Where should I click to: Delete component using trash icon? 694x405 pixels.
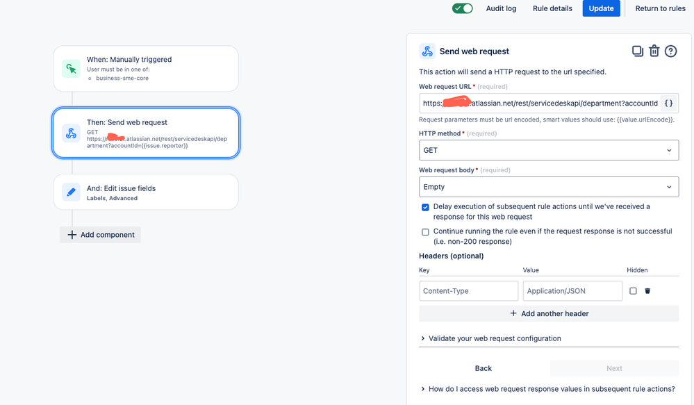(654, 51)
